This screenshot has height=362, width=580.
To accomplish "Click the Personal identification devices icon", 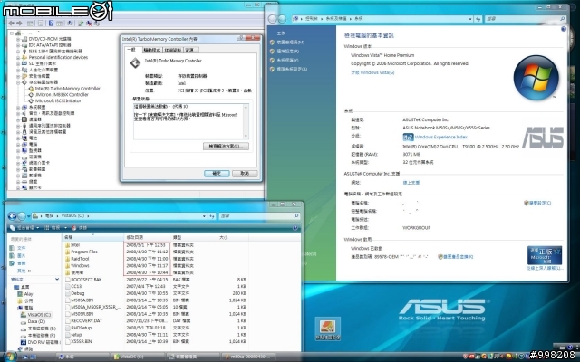I will (24, 58).
